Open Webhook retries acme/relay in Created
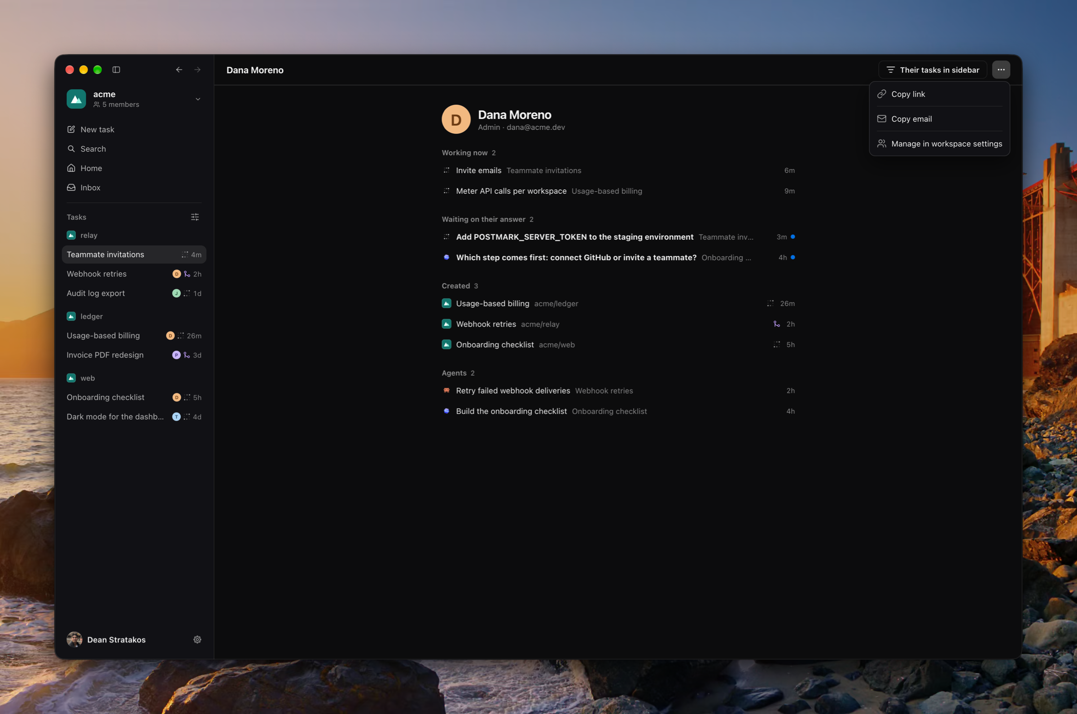 (618, 324)
